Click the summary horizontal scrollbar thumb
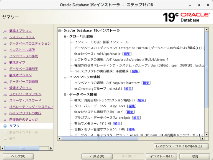The width and height of the screenshot is (213, 160). (100, 139)
